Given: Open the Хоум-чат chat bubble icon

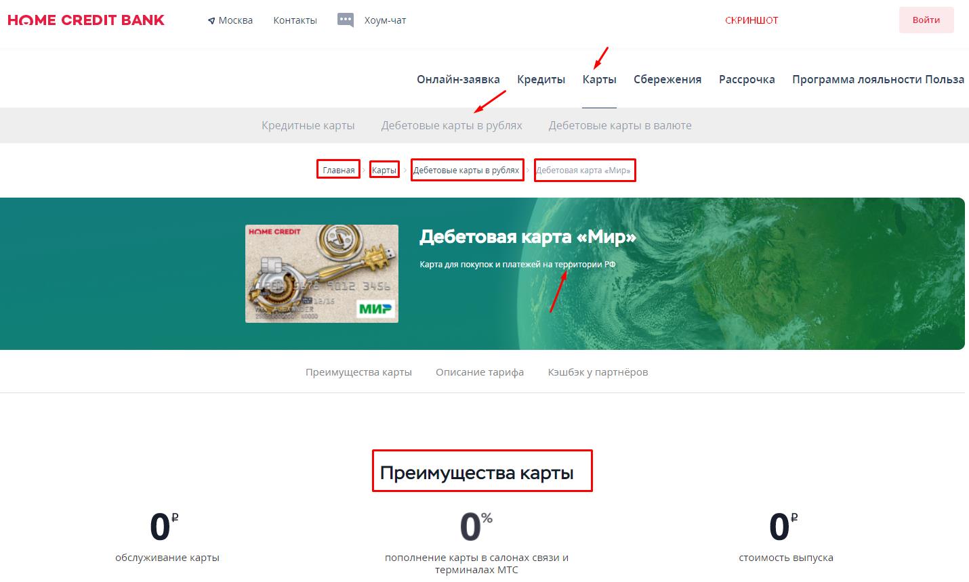Looking at the screenshot, I should [x=346, y=20].
